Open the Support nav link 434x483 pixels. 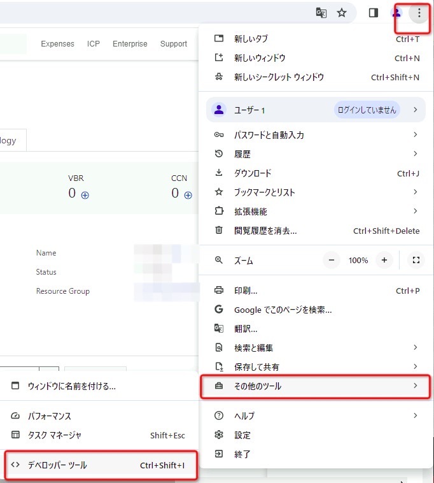point(174,44)
